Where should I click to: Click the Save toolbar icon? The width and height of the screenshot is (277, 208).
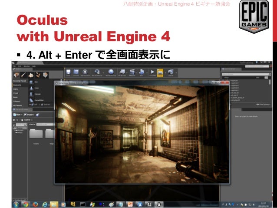pos(69,73)
